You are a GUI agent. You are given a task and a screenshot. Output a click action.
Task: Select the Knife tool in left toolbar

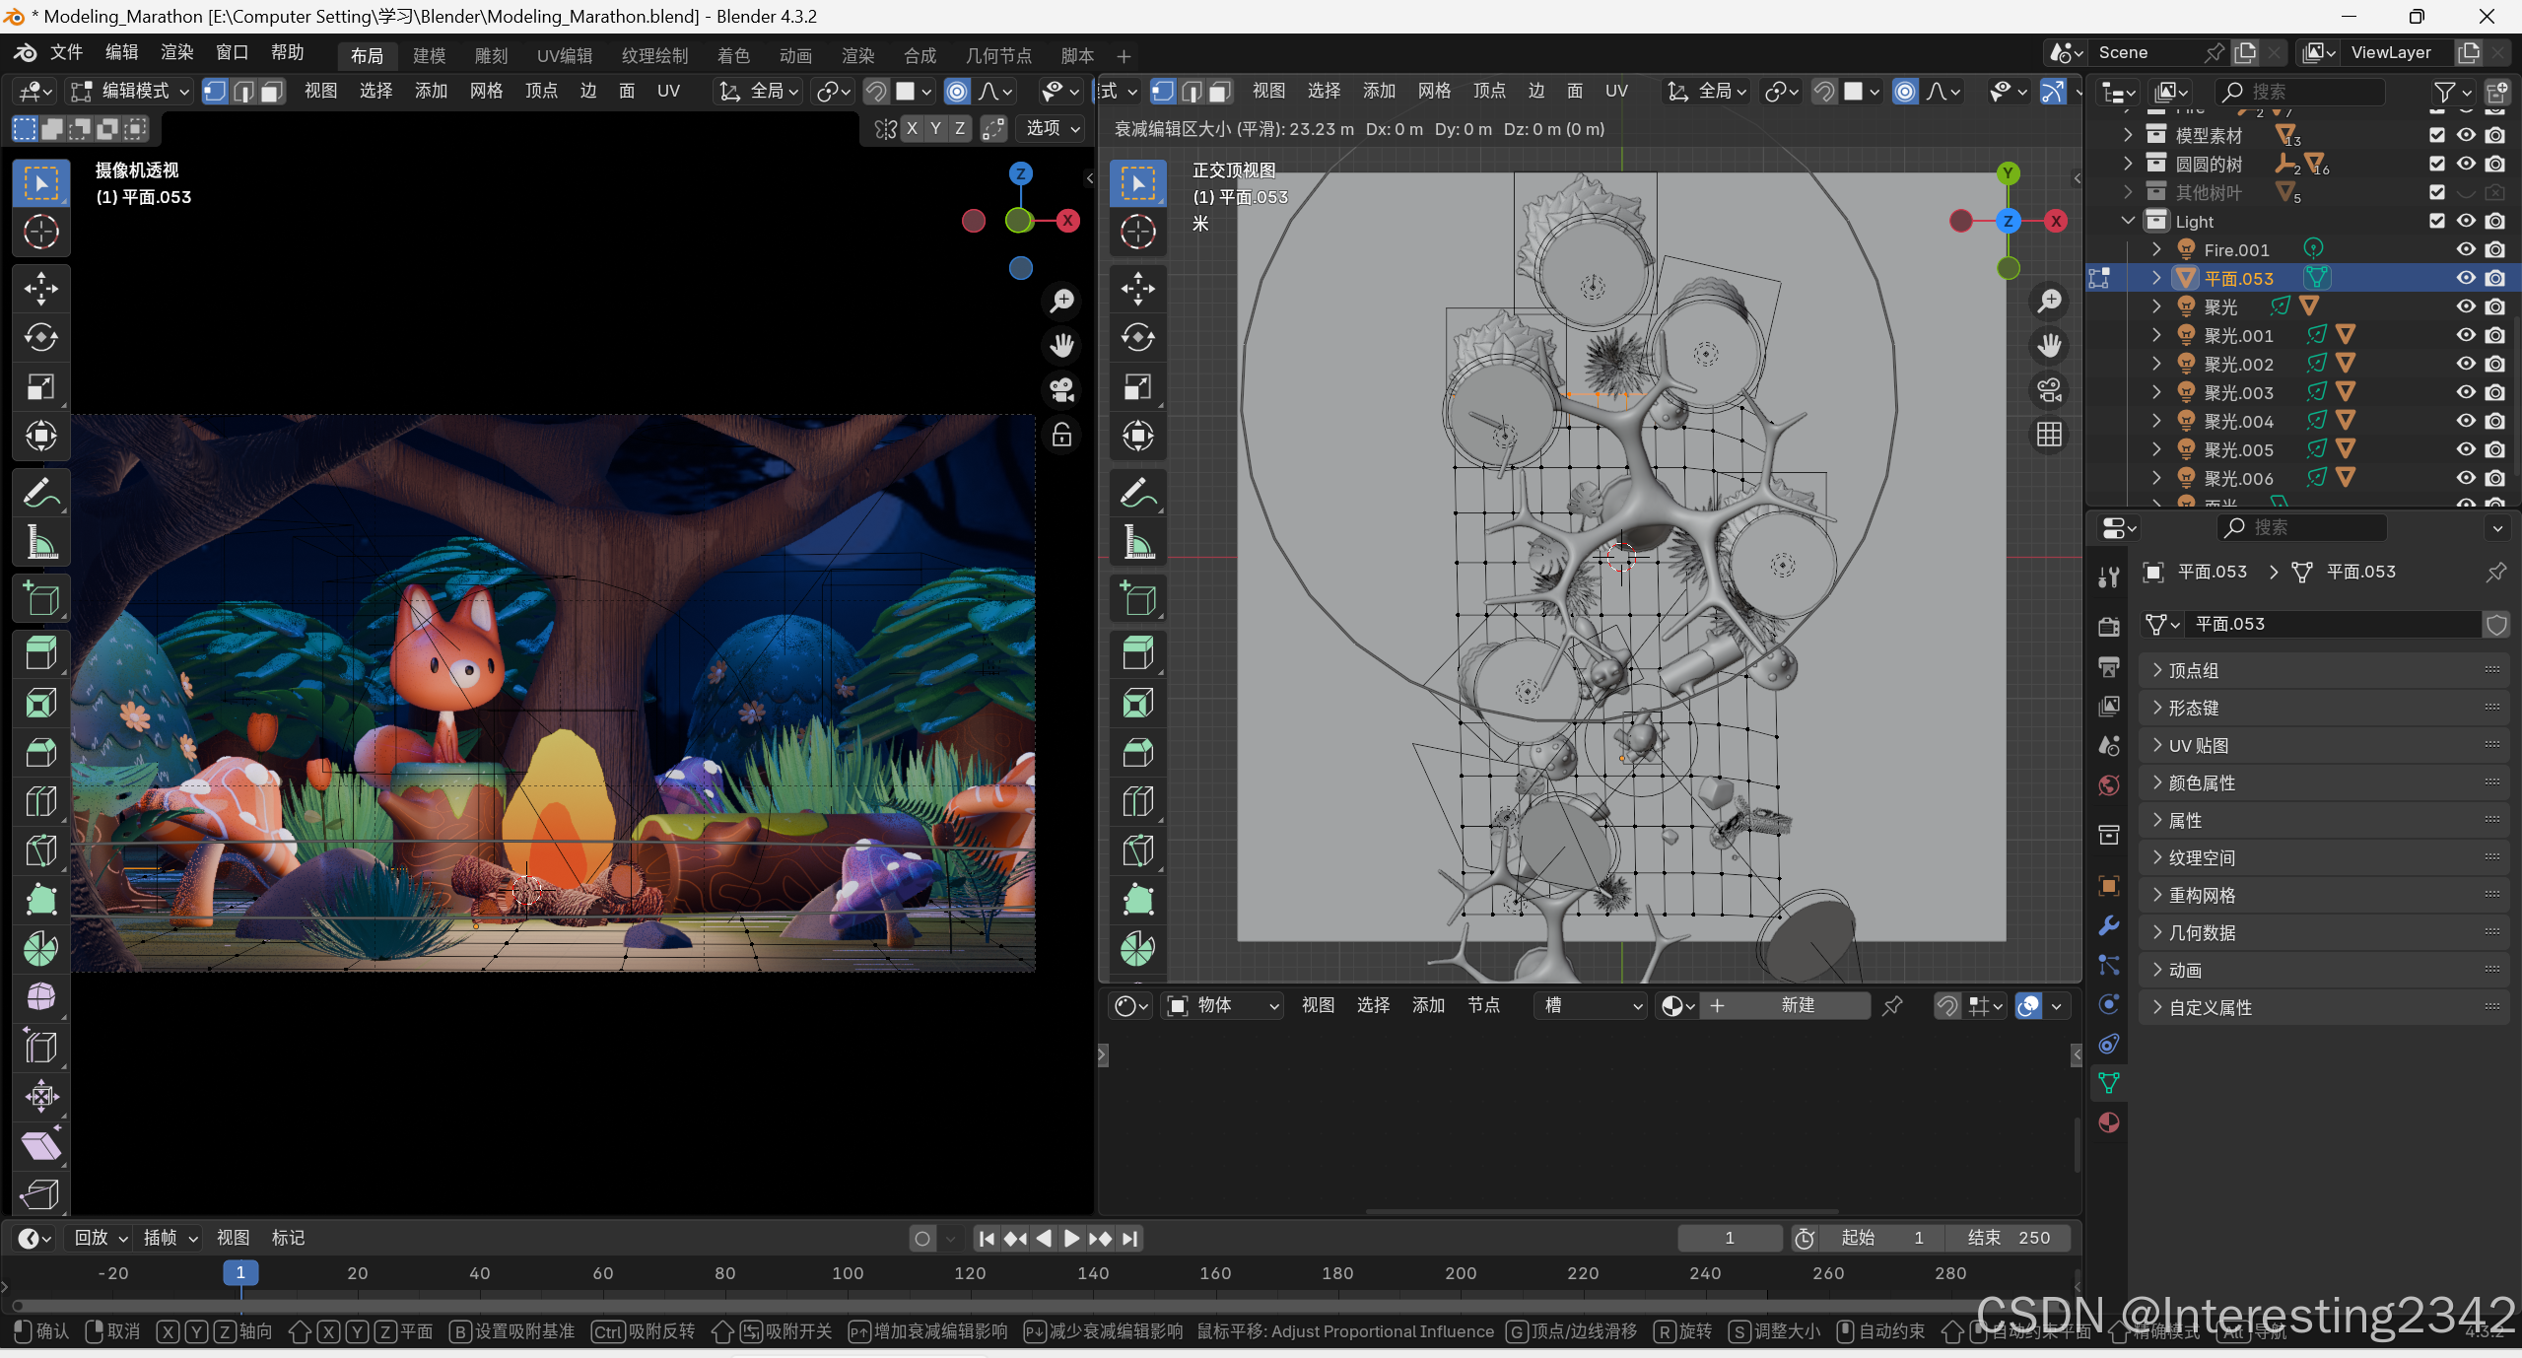click(x=40, y=850)
